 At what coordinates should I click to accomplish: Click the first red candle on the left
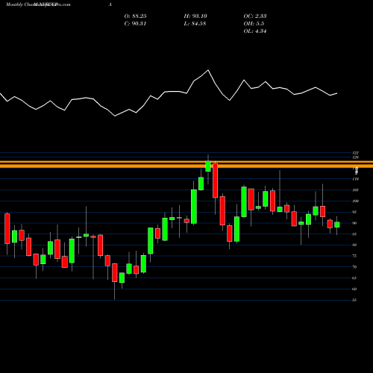tap(7, 228)
